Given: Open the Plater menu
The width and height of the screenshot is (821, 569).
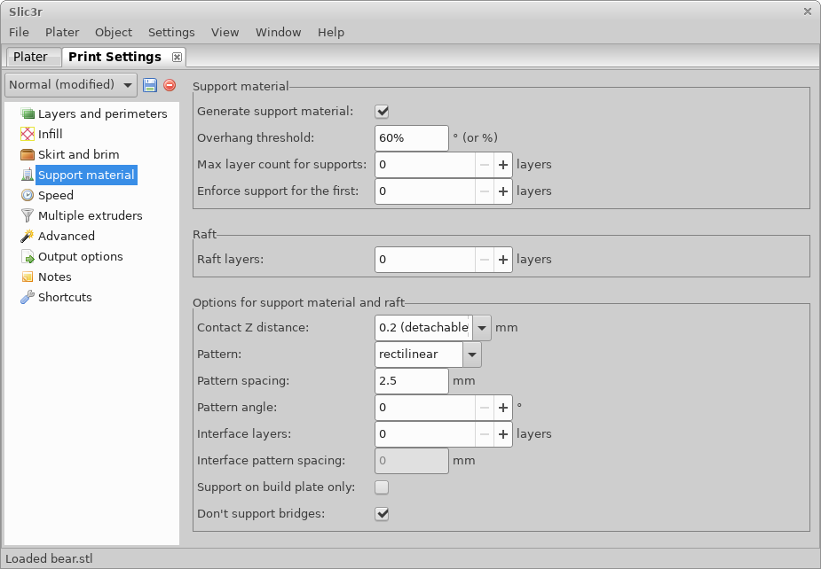Looking at the screenshot, I should coord(62,33).
